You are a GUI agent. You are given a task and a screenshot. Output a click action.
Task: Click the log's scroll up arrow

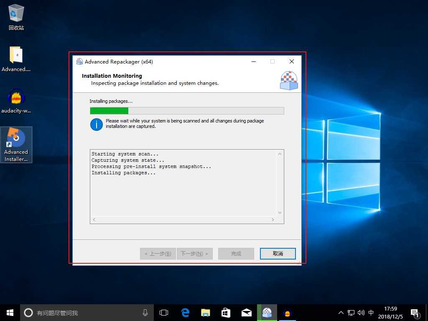click(x=280, y=154)
